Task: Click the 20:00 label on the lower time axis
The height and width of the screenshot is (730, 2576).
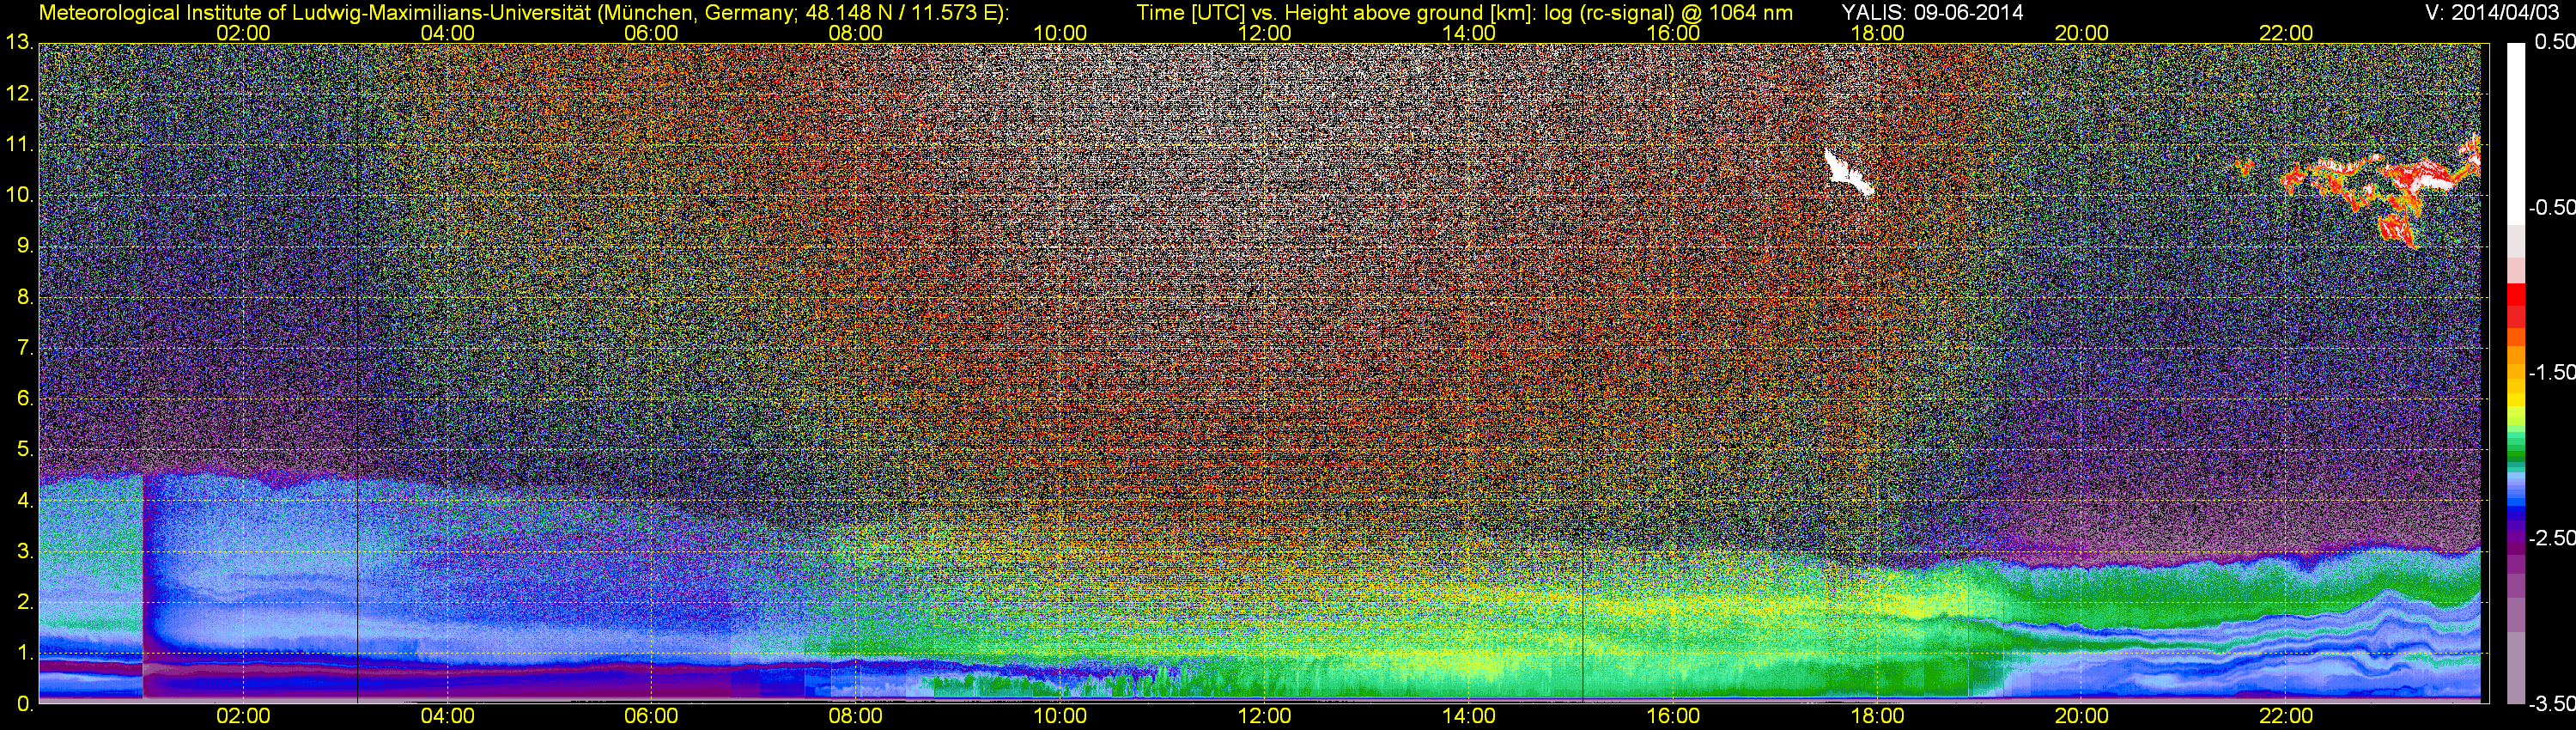Action: 2082,716
